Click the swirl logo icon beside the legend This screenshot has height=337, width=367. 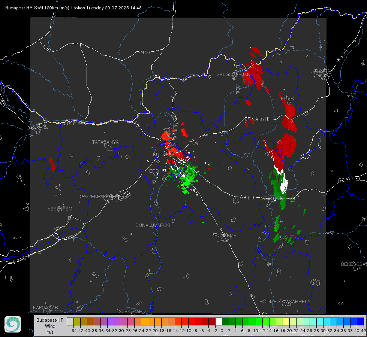pos(13,324)
